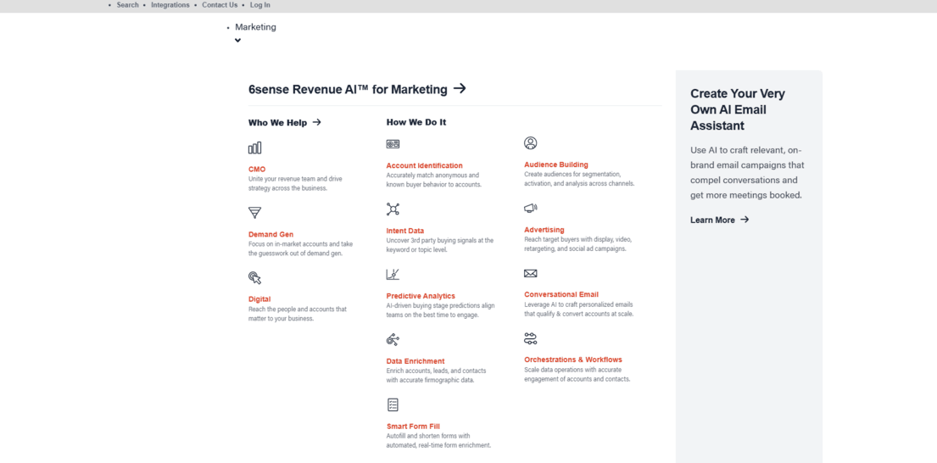This screenshot has width=937, height=463.
Task: Click the Digital cursor target icon
Action: [254, 278]
